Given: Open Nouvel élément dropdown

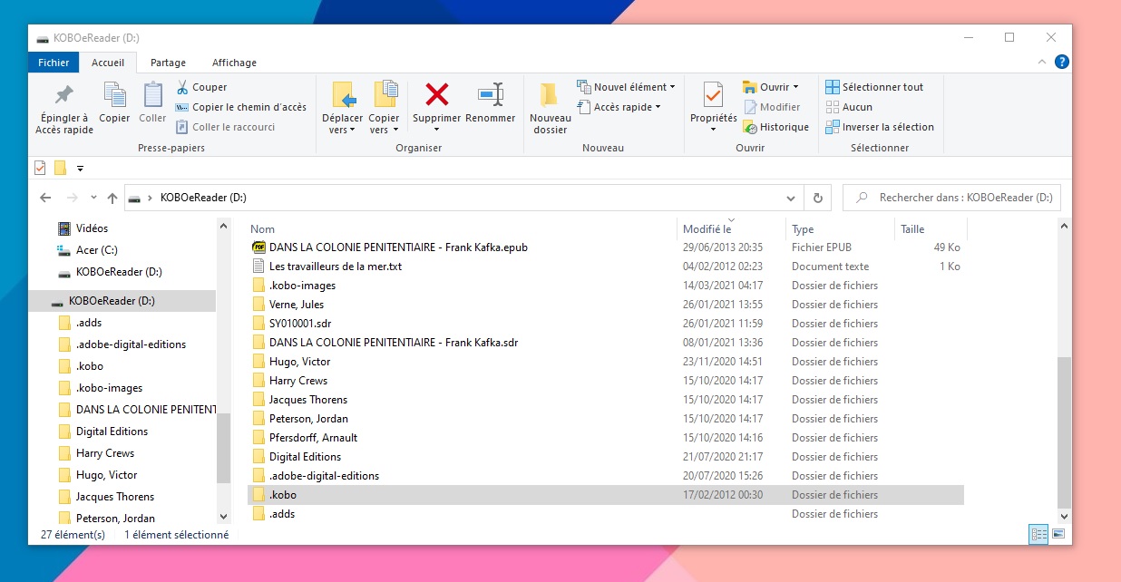Looking at the screenshot, I should pos(627,87).
